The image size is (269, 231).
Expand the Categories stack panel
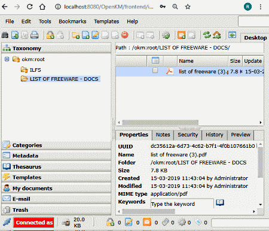(56, 145)
